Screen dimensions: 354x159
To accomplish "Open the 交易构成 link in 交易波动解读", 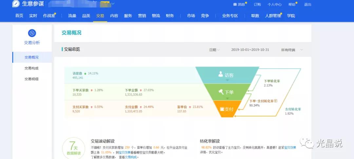I will pos(131,157).
